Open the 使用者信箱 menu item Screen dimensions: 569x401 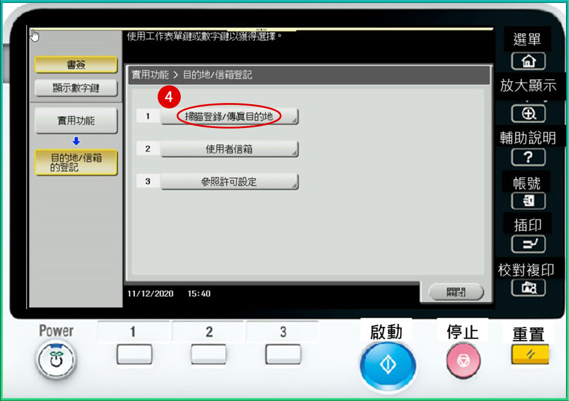point(229,149)
